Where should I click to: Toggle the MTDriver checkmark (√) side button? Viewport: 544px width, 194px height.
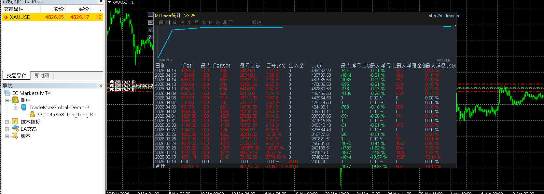click(x=150, y=30)
